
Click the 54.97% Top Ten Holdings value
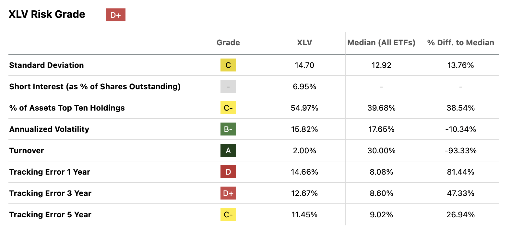pyautogui.click(x=304, y=108)
